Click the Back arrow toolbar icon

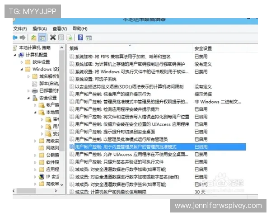coord(14,38)
